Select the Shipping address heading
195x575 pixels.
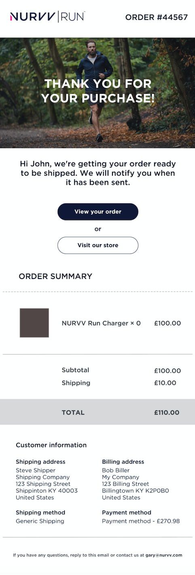40,462
